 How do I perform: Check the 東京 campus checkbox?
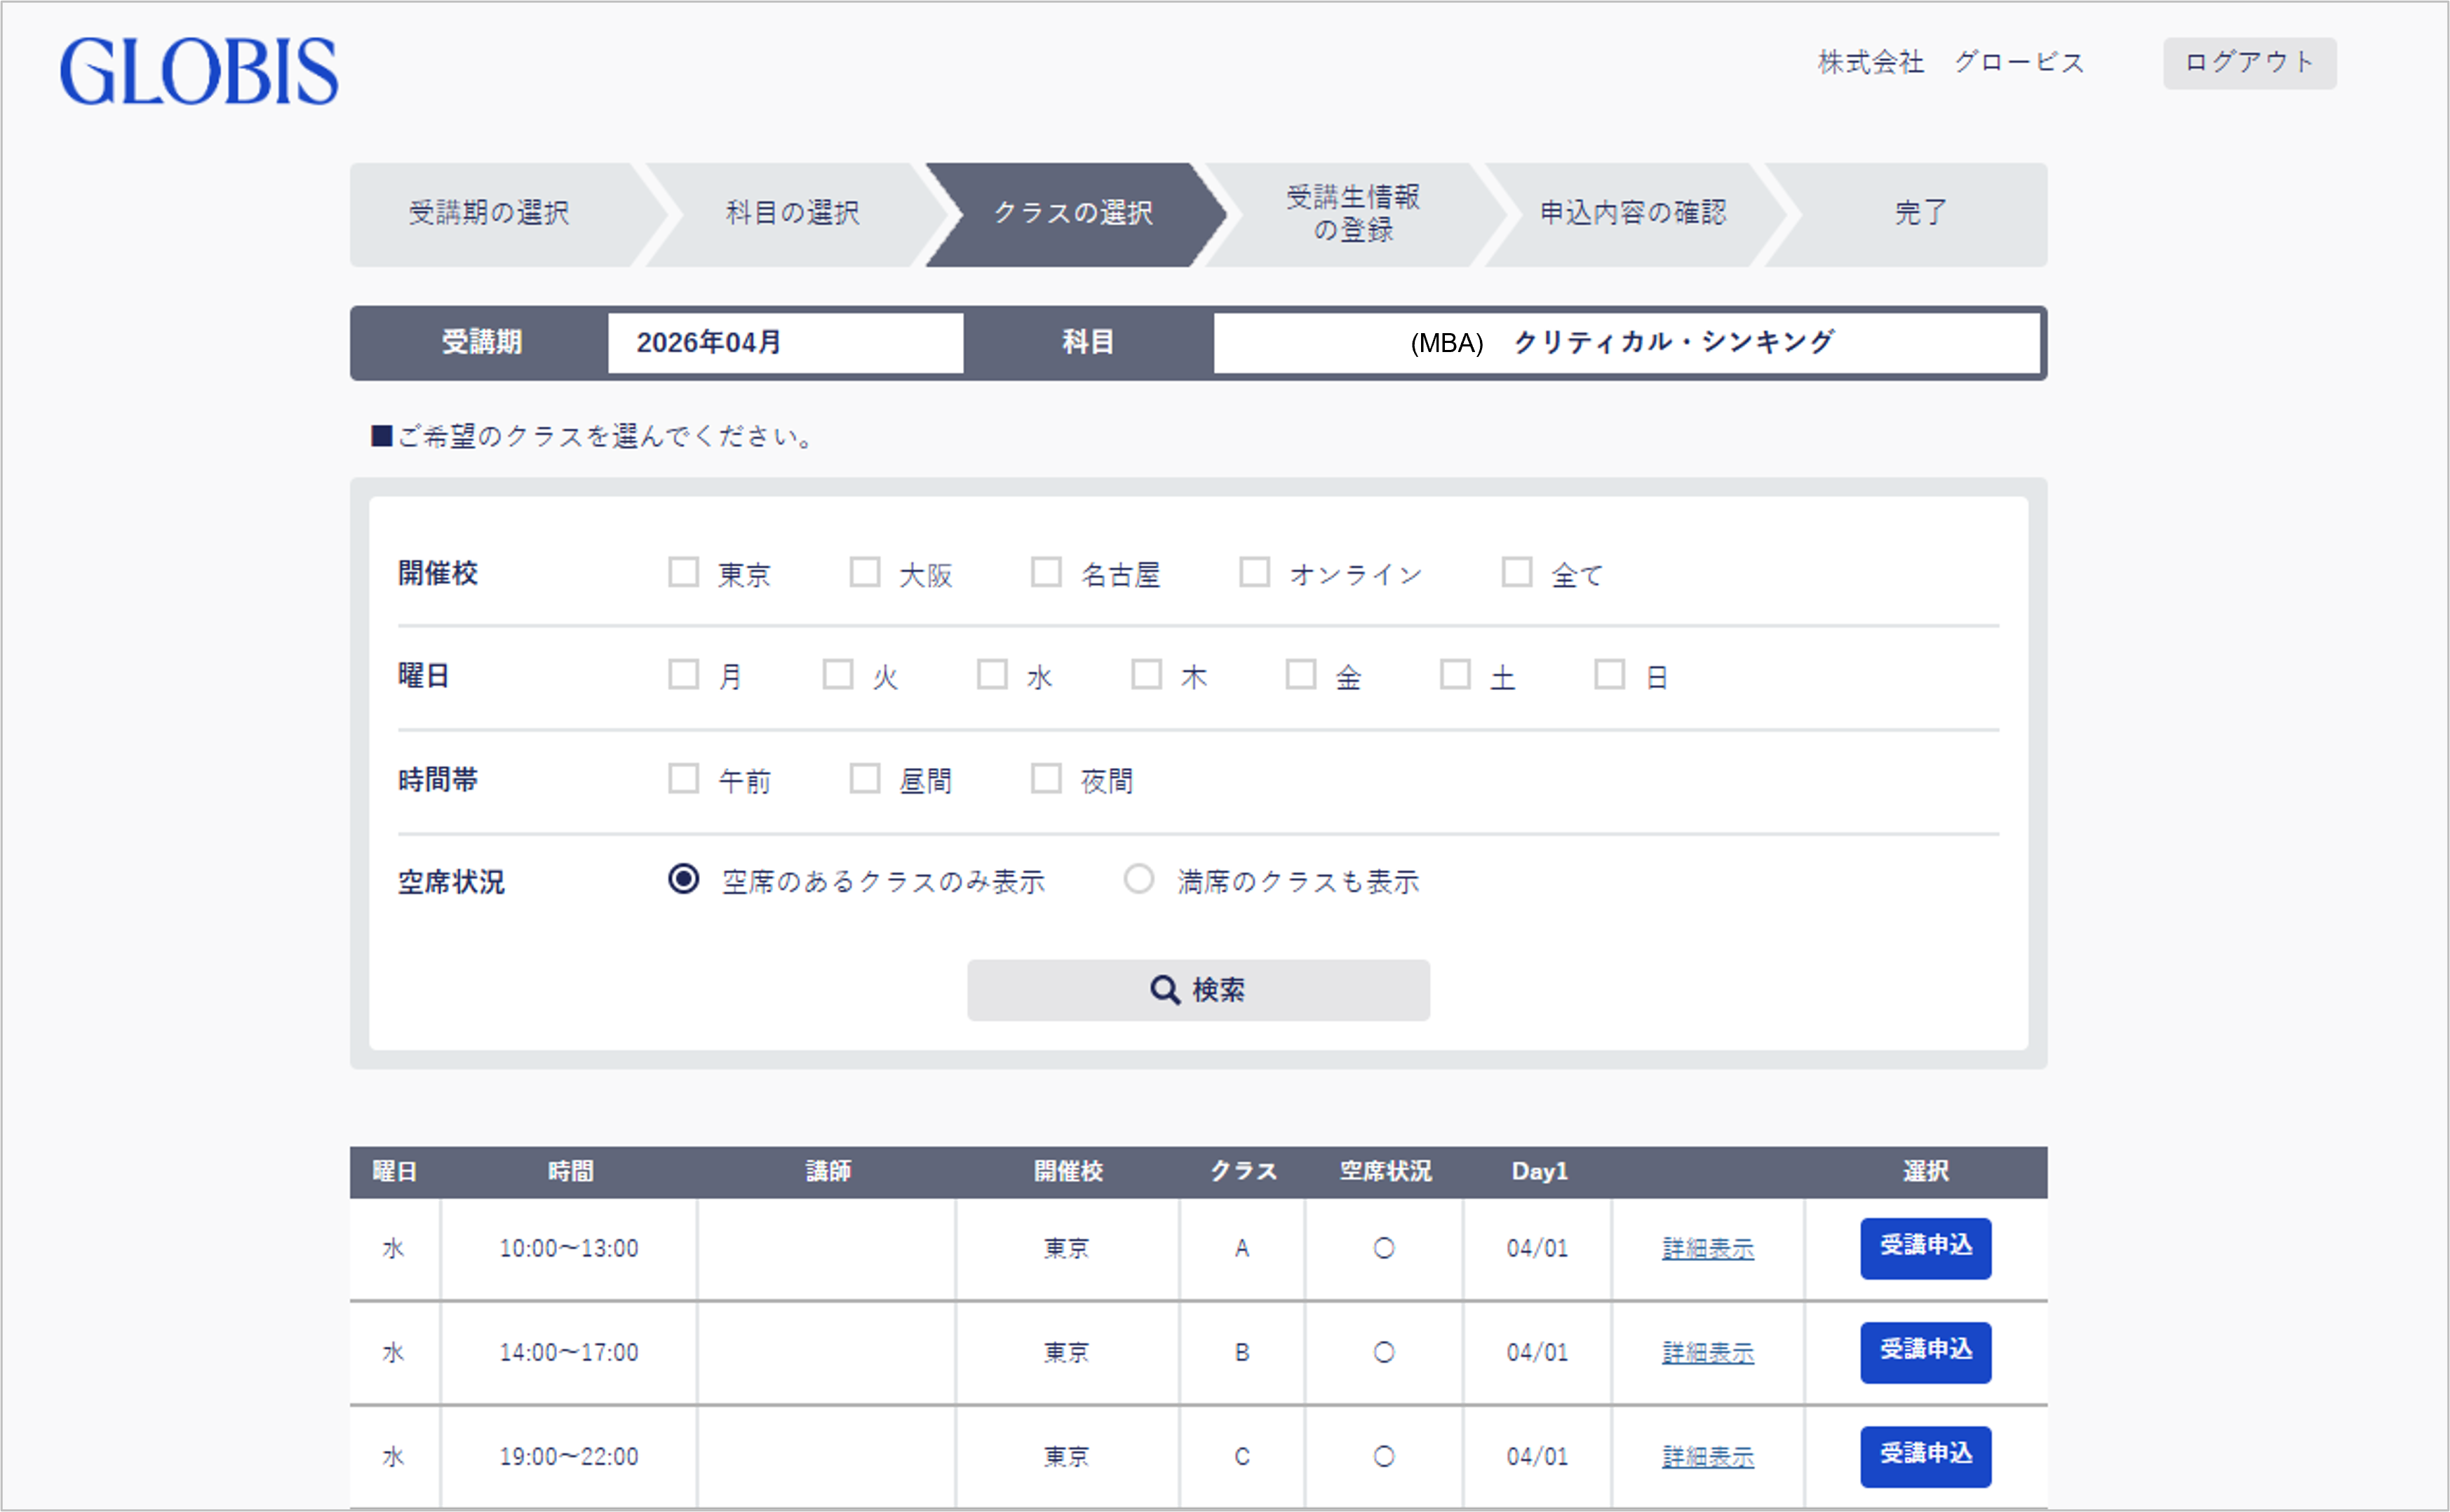(684, 573)
